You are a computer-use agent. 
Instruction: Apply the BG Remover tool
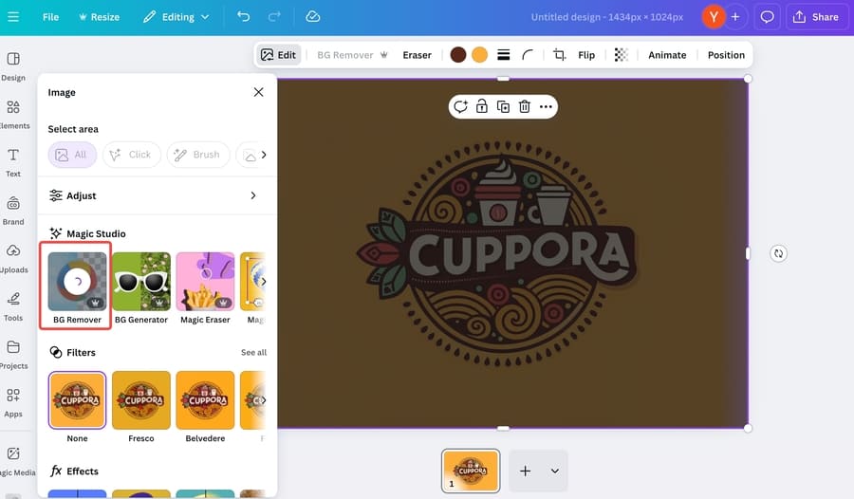(77, 288)
